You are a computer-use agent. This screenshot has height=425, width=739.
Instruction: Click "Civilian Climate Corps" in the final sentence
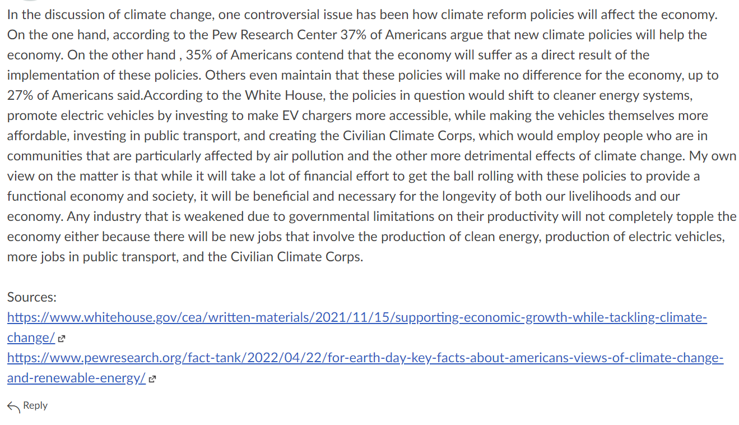tap(291, 257)
